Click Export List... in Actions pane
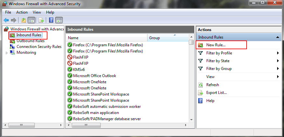 217,93
